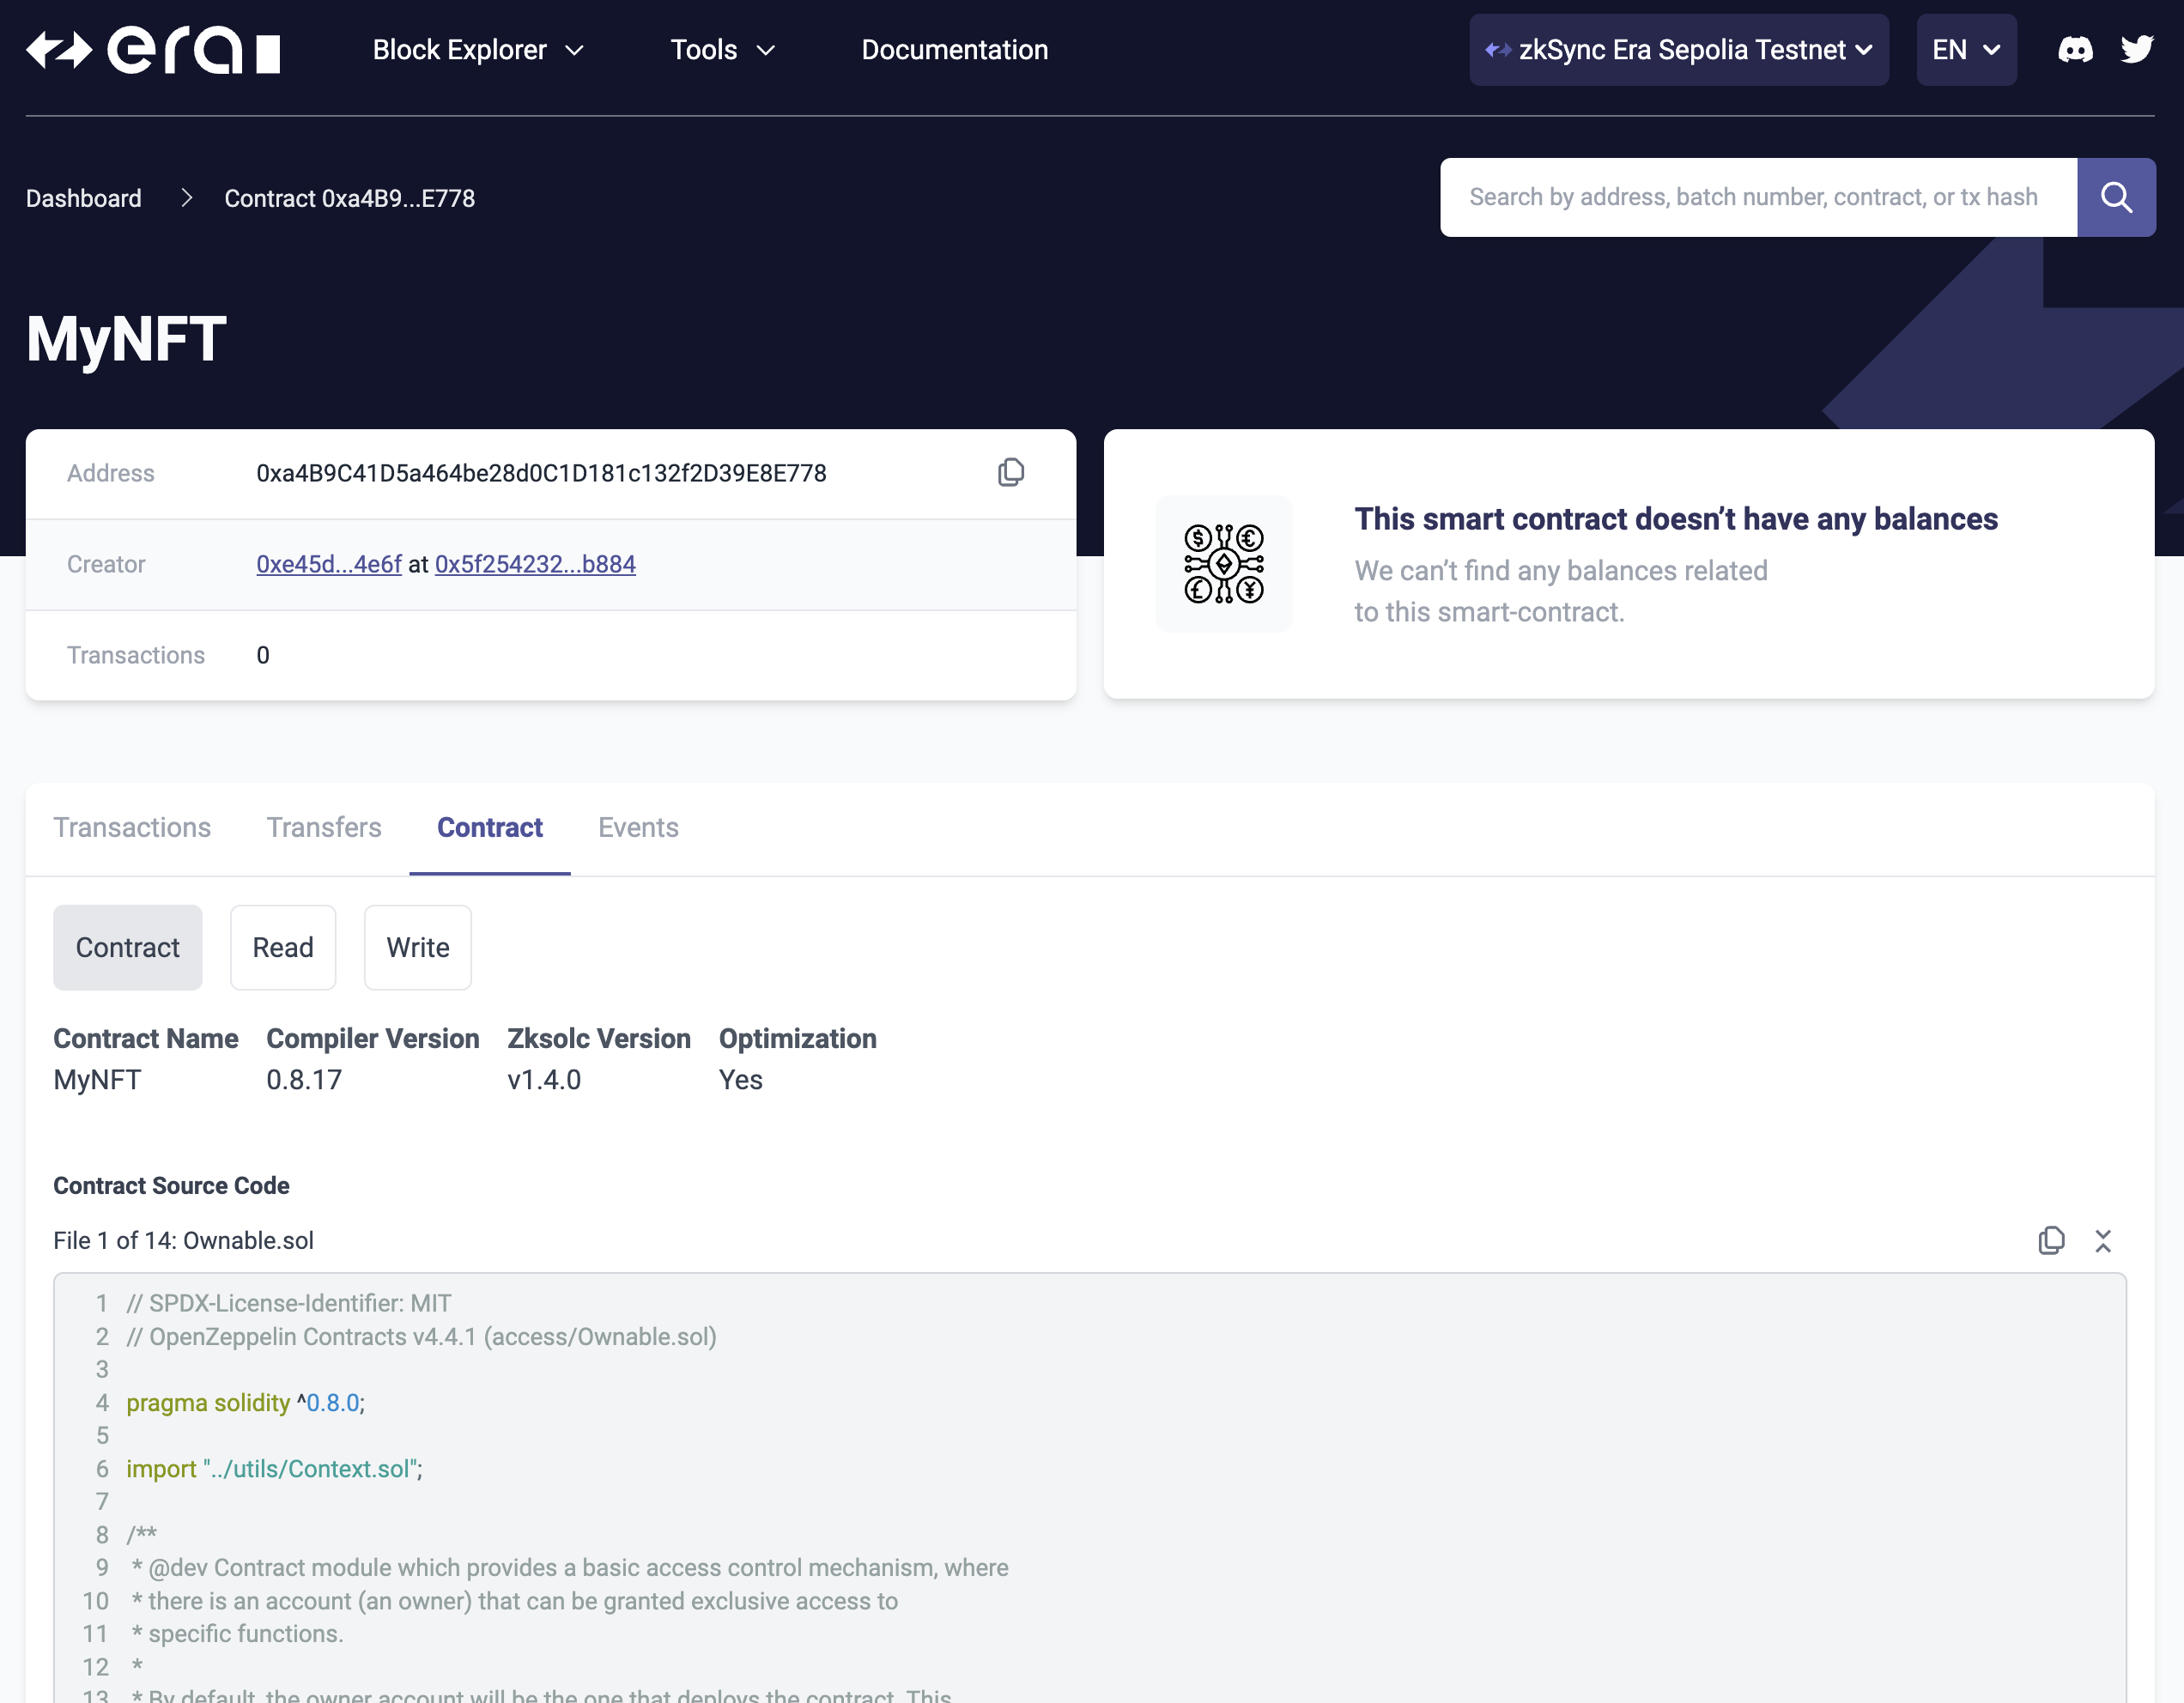Click the pragma solidity ^0.8.0 line
The image size is (2184, 1703).
click(246, 1403)
